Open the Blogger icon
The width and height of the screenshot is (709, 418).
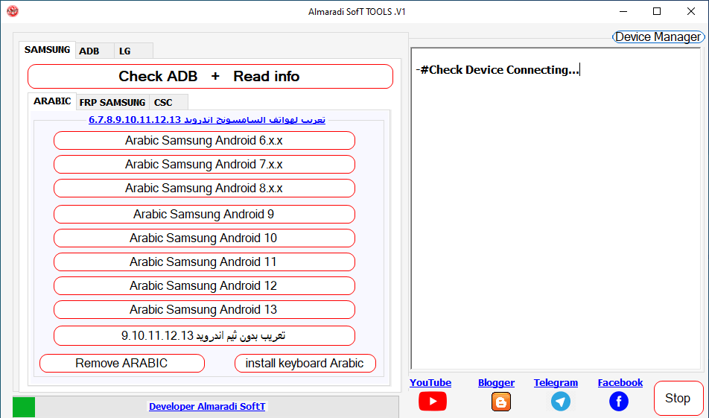501,402
